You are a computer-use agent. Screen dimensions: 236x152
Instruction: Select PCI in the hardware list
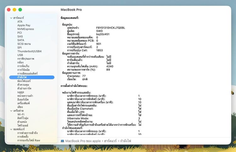click(20, 33)
